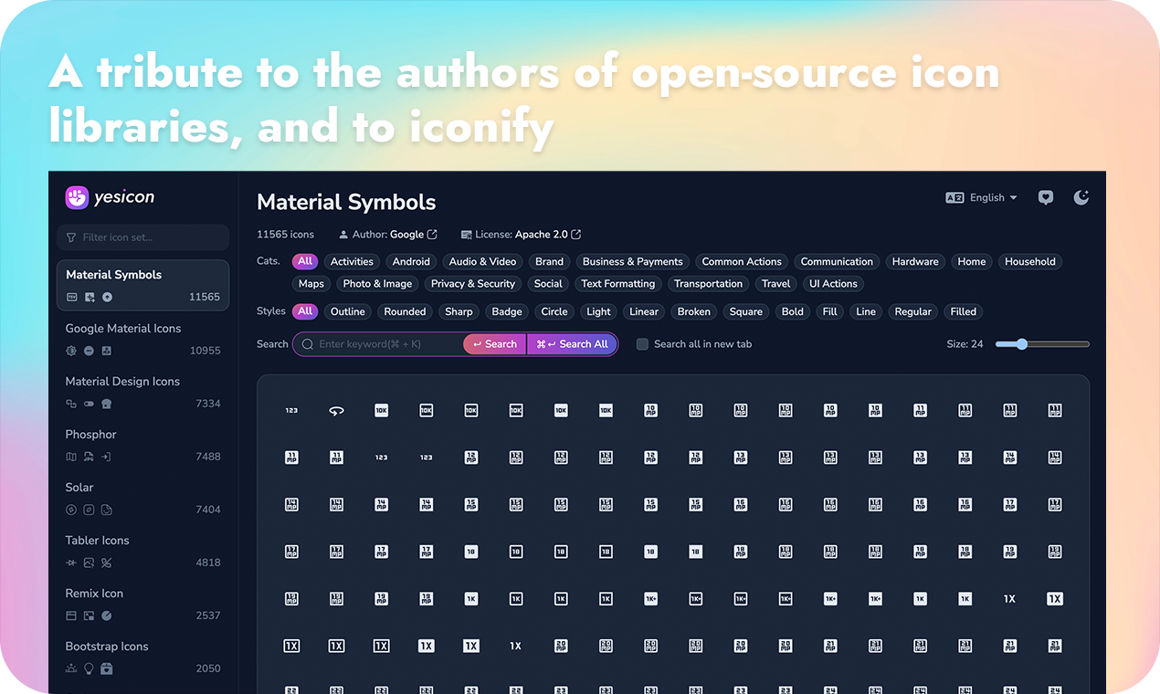Viewport: 1160px width, 694px height.
Task: Choose the Regular style chip
Action: pos(912,311)
